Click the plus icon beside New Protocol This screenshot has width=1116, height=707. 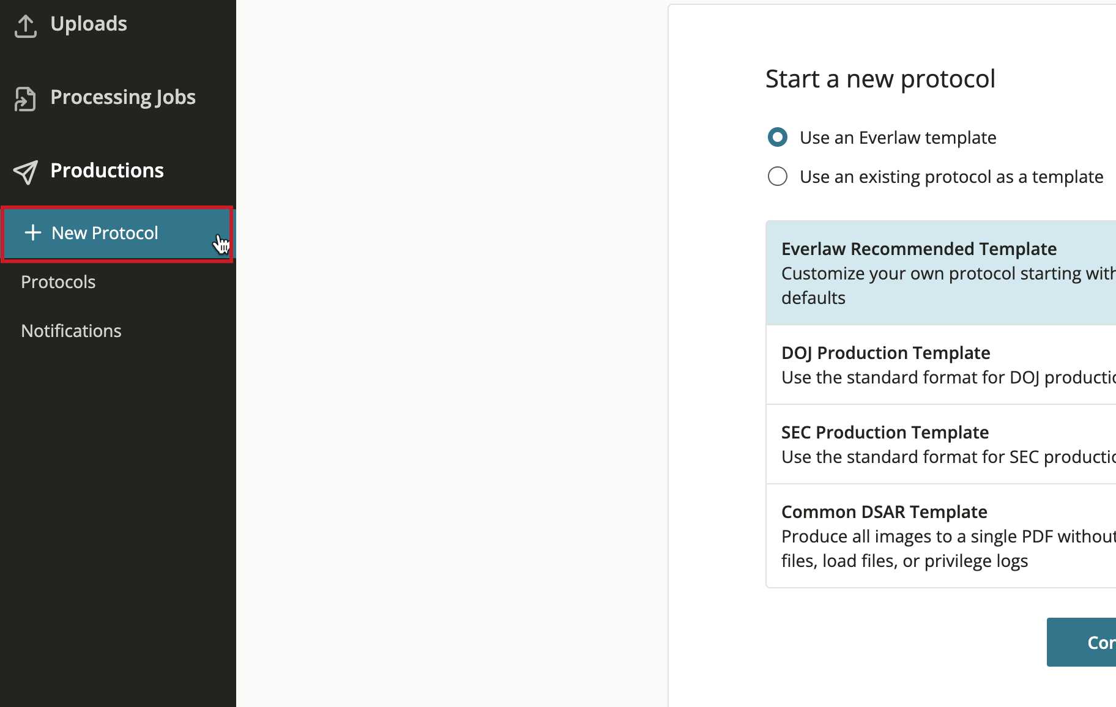pos(32,233)
